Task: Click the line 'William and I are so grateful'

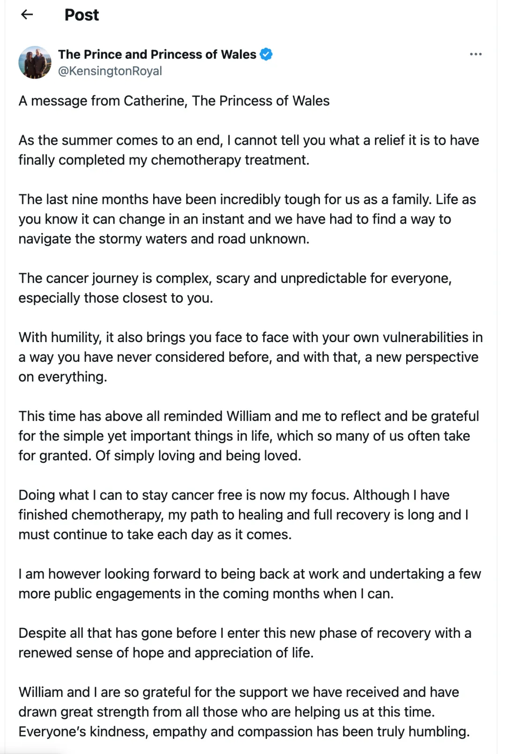Action: click(x=238, y=692)
